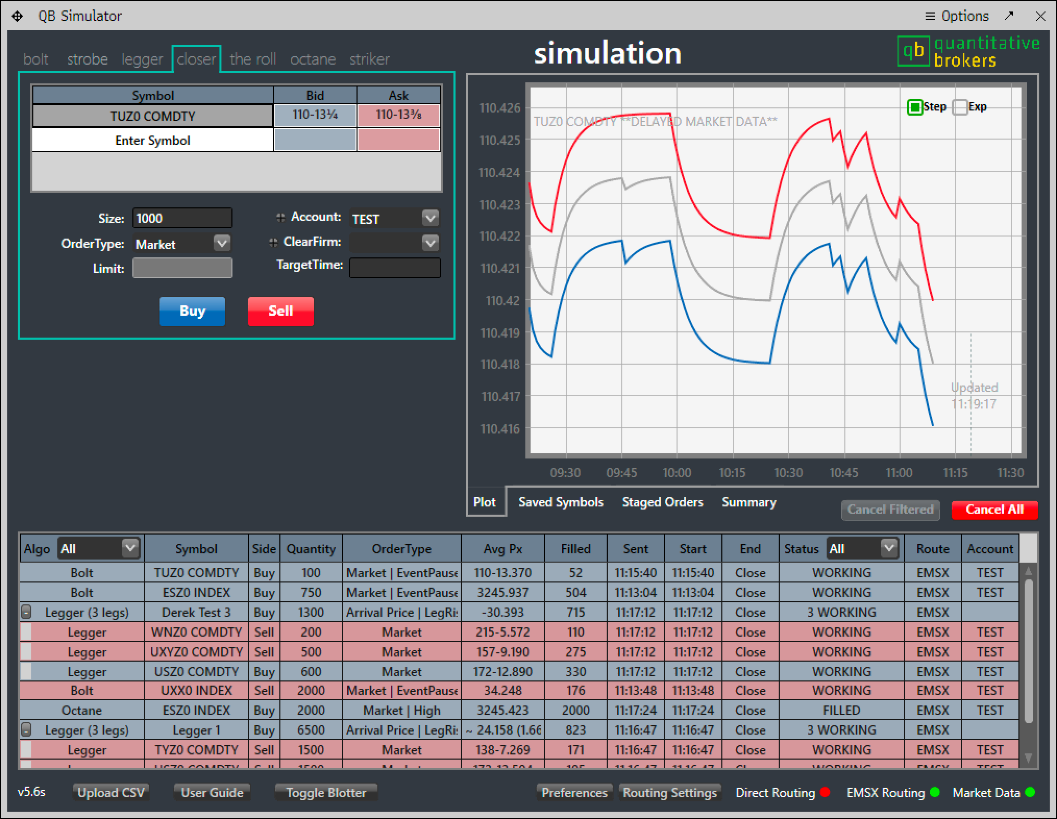The height and width of the screenshot is (819, 1057).
Task: Click the FILLED status cell
Action: pyautogui.click(x=841, y=710)
